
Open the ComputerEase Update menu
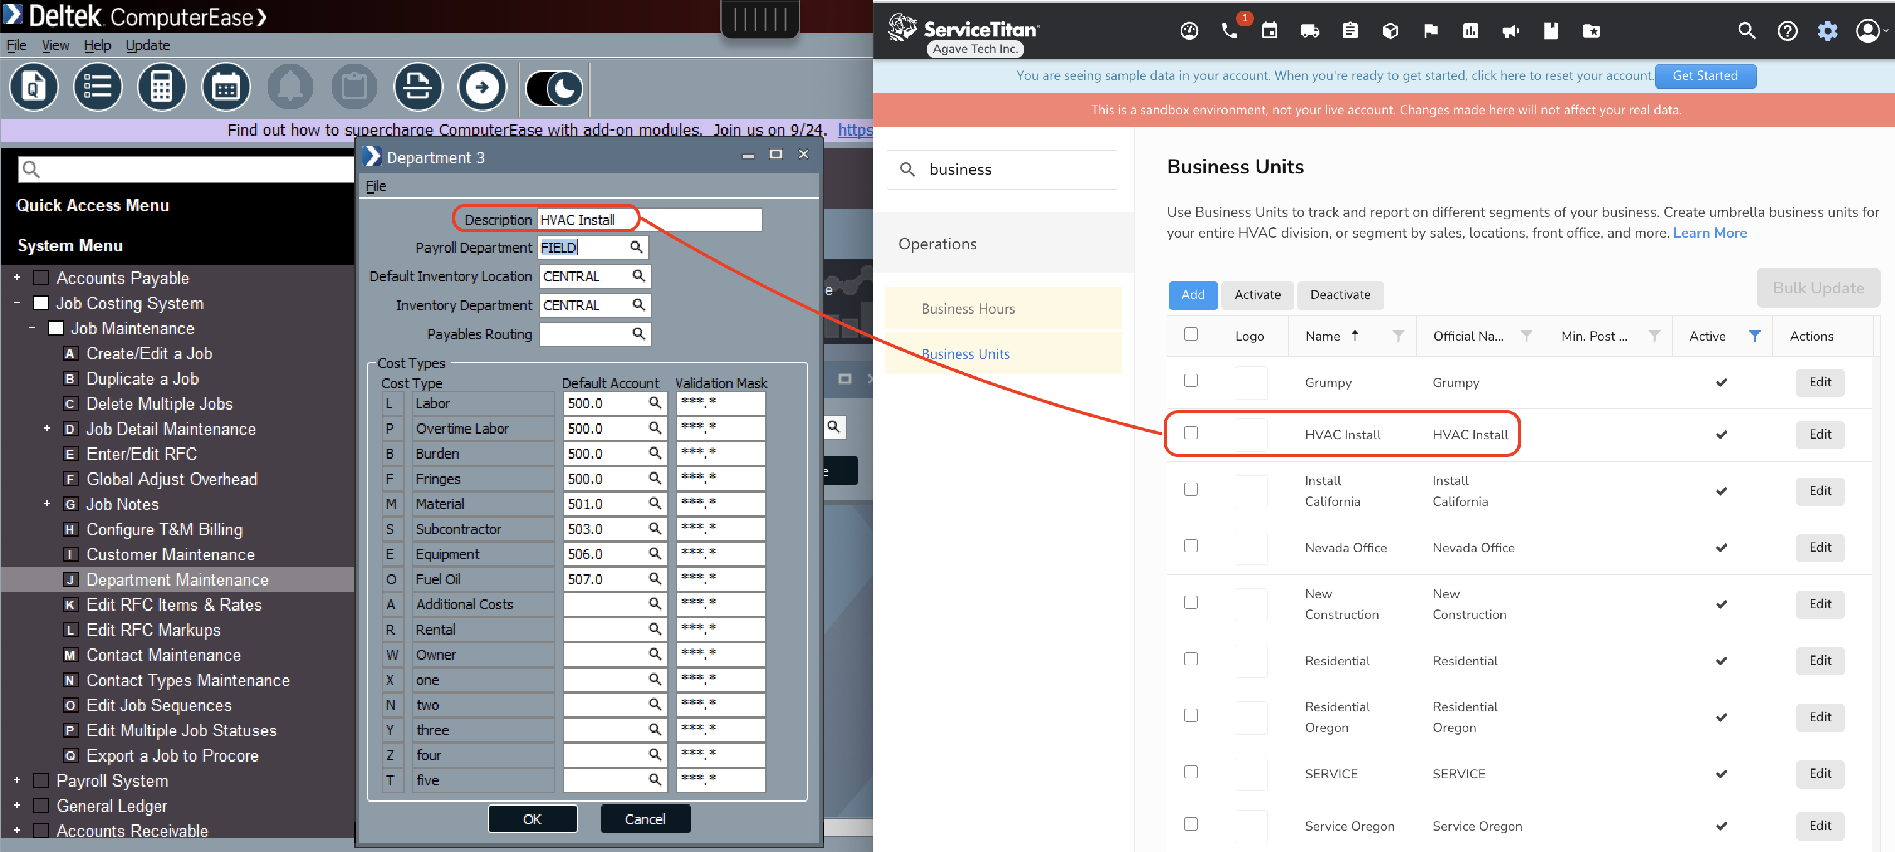tap(147, 46)
